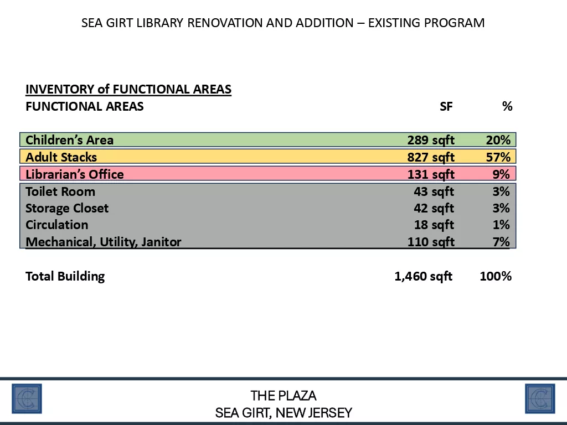
Task: Click the '20%' value
Action: (498, 140)
